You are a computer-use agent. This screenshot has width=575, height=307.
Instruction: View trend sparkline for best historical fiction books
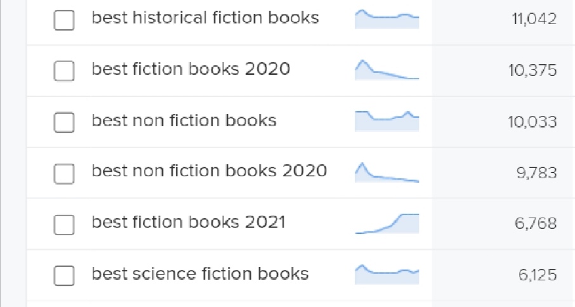[387, 19]
